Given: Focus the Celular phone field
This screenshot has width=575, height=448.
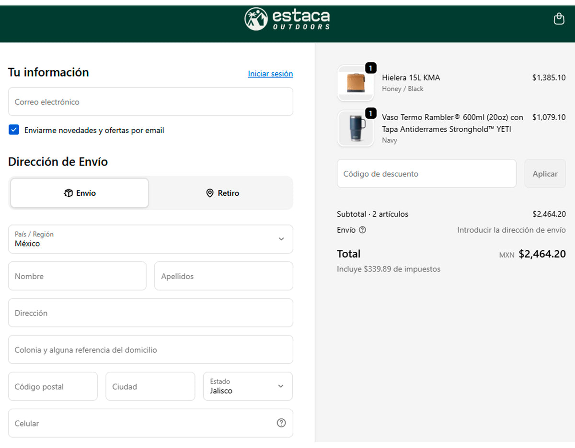Looking at the screenshot, I should click(150, 423).
